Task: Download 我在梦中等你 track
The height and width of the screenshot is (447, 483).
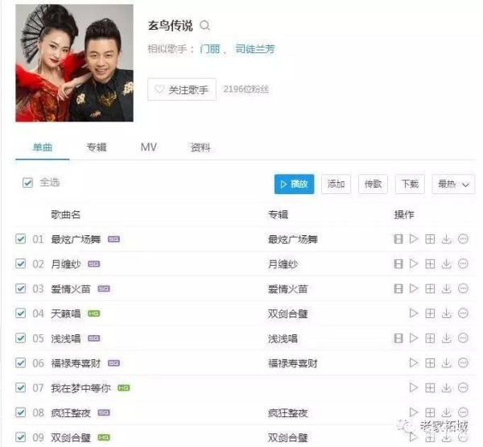Action: (446, 388)
